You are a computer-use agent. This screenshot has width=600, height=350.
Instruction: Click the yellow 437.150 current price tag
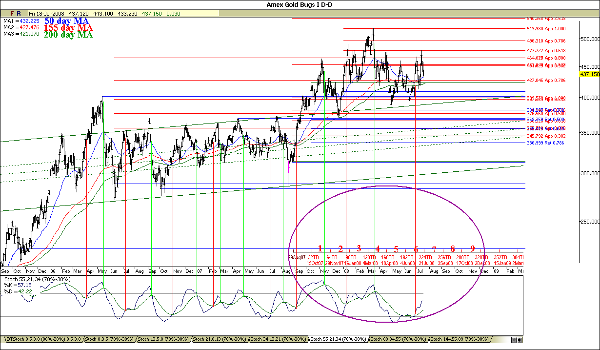tap(590, 74)
